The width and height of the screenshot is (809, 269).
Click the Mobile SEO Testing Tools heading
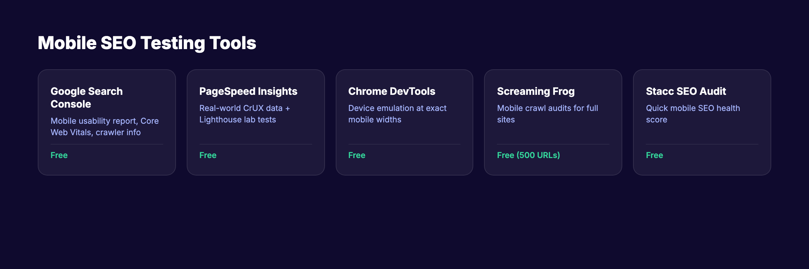(x=147, y=43)
